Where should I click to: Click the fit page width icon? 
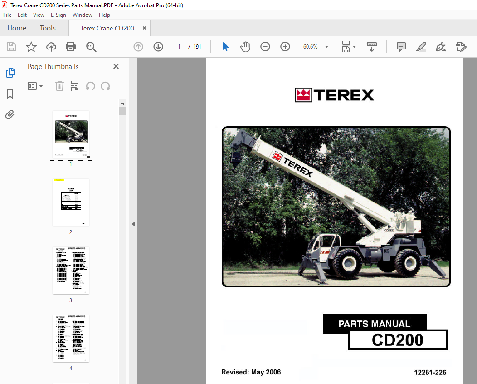[346, 47]
